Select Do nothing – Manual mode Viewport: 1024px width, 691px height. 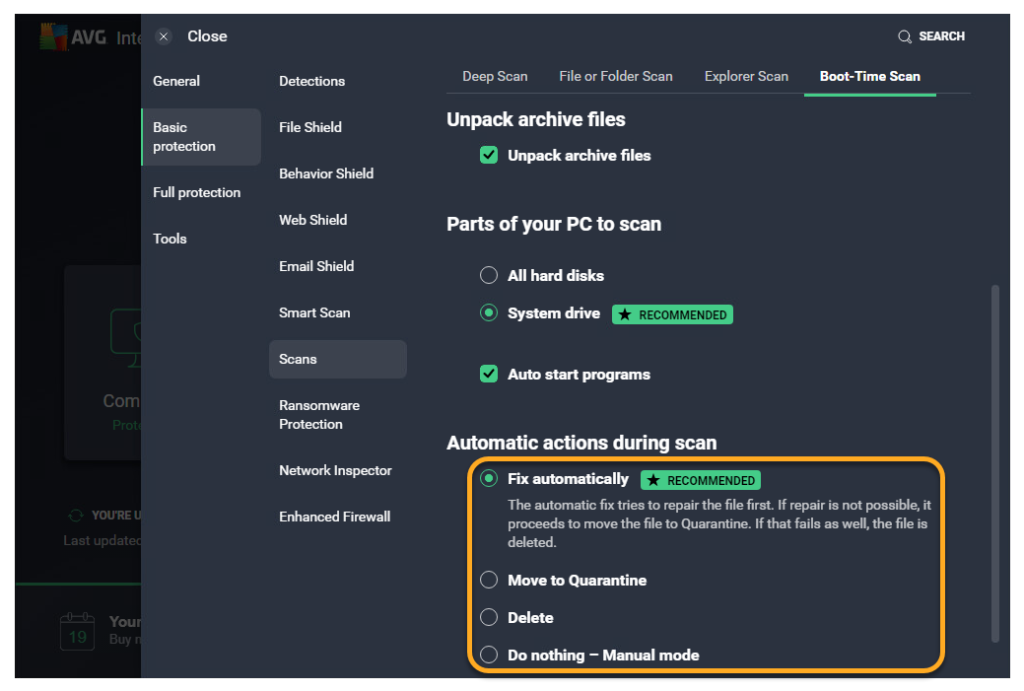tap(489, 656)
